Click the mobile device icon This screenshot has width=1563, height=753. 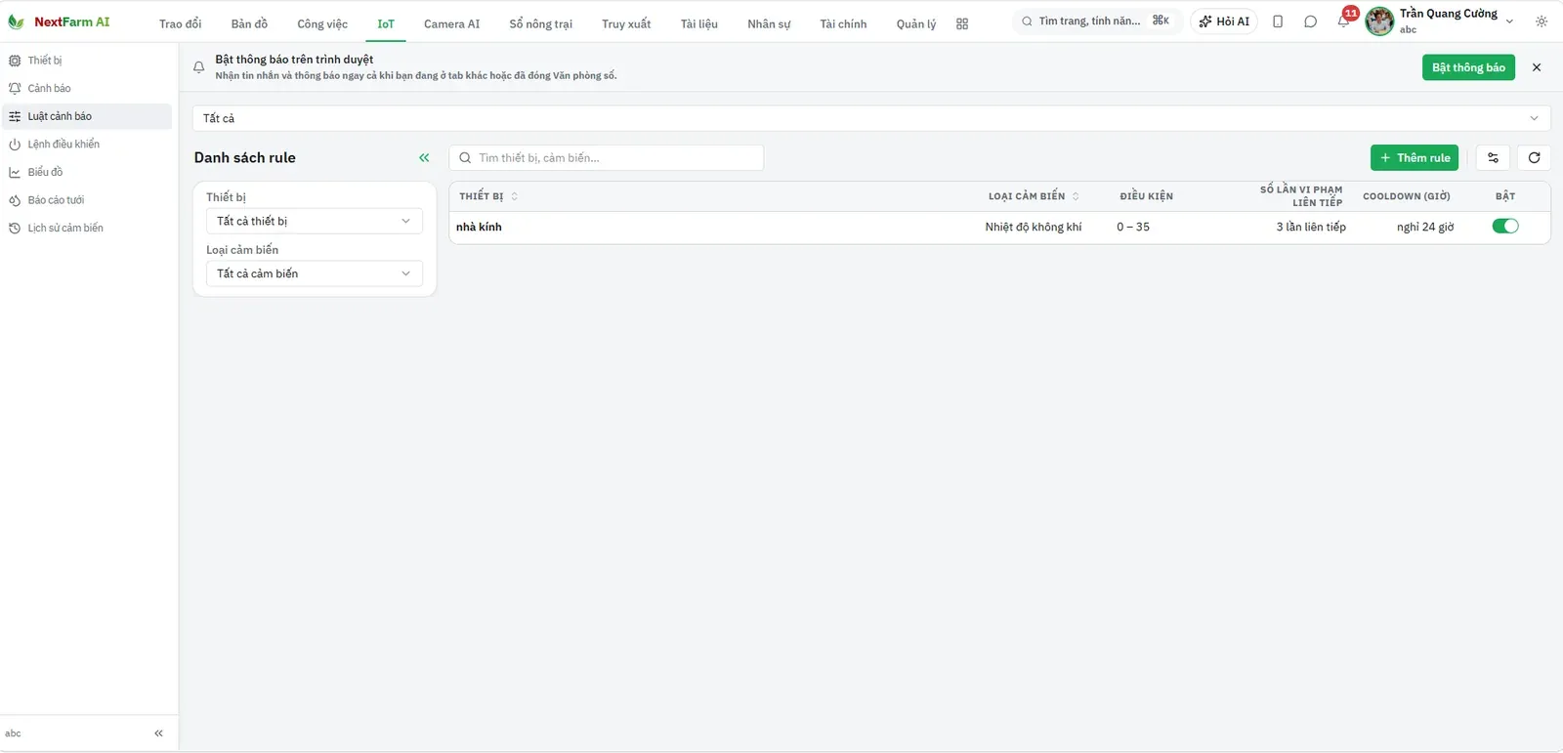(1278, 21)
